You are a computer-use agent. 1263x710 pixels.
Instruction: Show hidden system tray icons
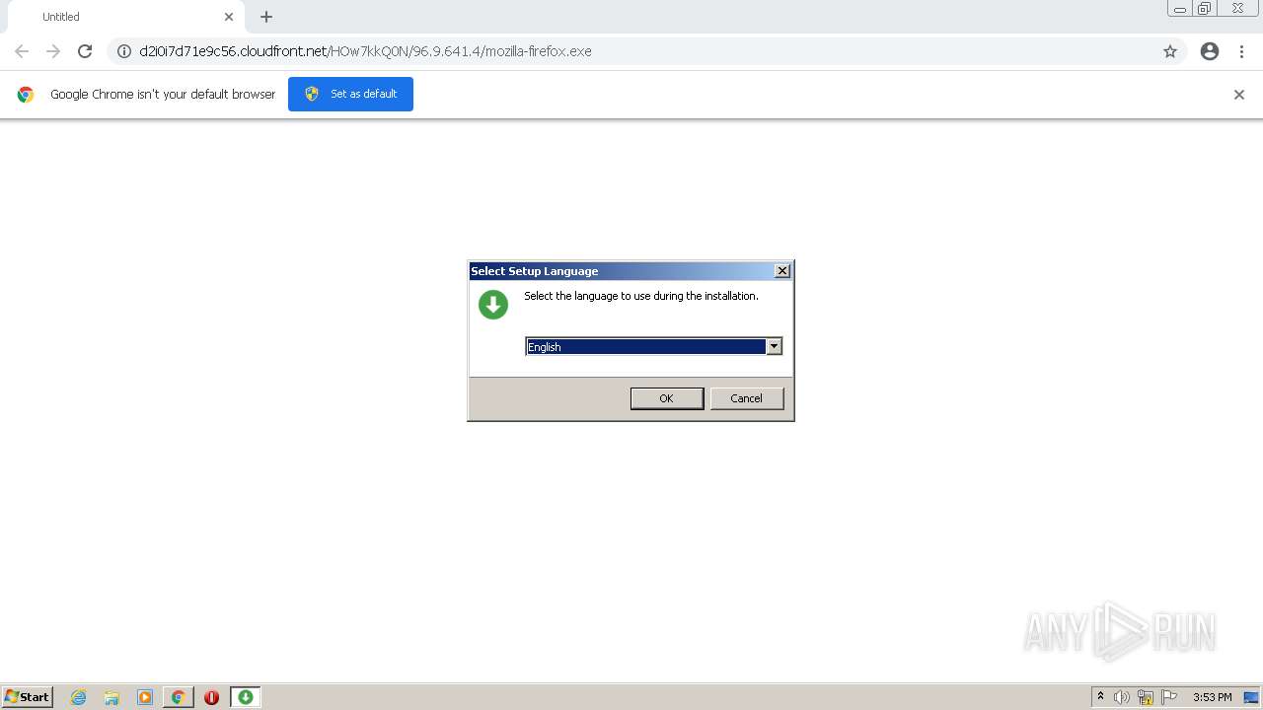(x=1100, y=697)
